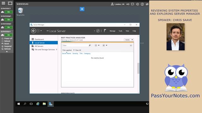Image resolution: width=202 pixels, height=113 pixels.
Task: Open taskbar search magnifier
Action: pos(25,104)
